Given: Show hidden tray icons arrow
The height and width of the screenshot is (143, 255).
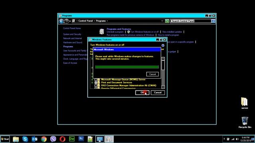Looking at the screenshot, I should coord(224,139).
